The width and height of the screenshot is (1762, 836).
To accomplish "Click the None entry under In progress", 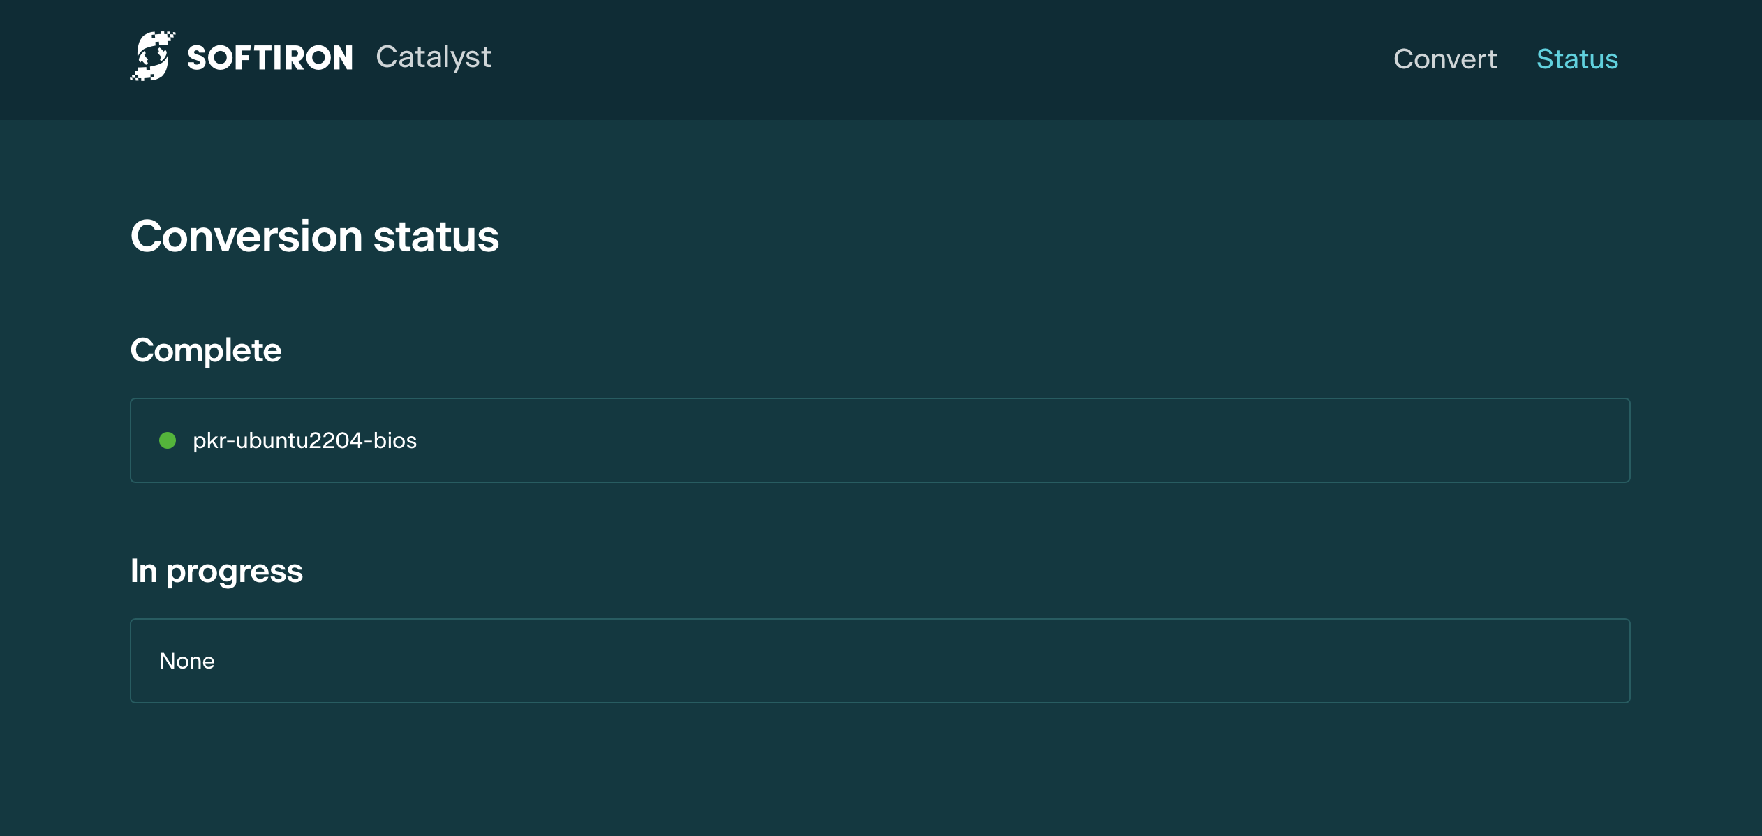I will coord(187,661).
